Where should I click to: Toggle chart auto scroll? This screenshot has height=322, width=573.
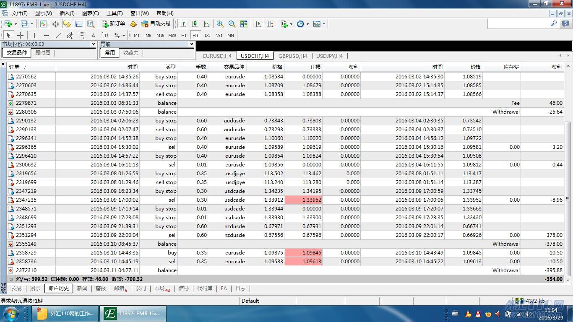click(258, 24)
